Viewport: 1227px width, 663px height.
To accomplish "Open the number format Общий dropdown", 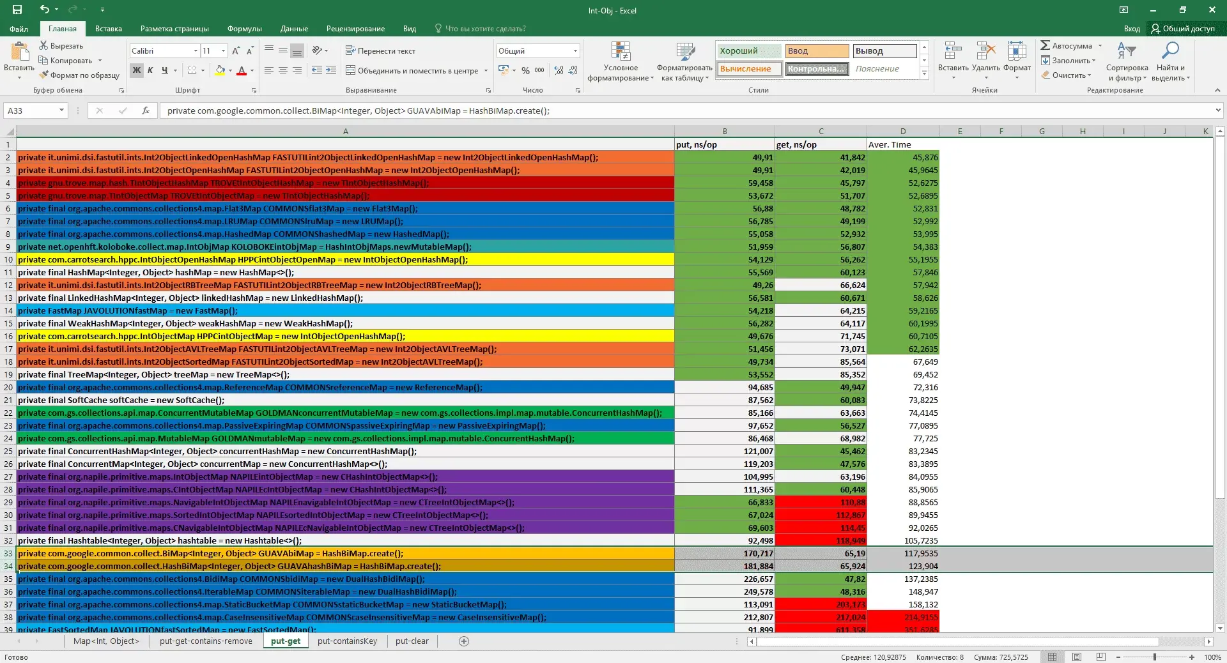I will (x=575, y=50).
